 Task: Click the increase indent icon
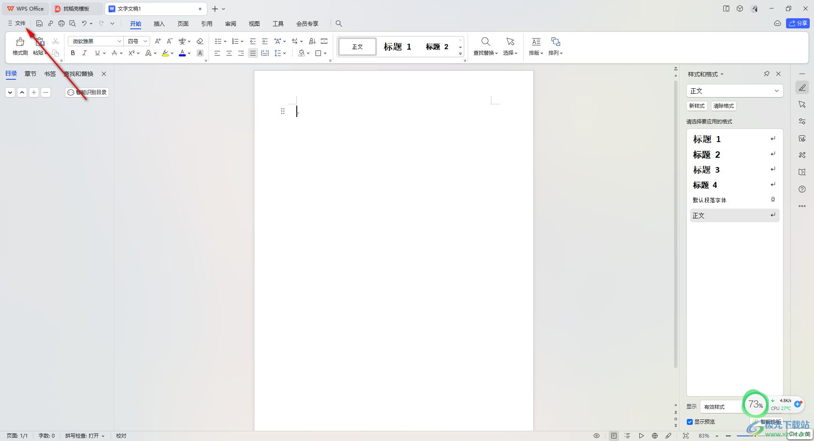(265, 41)
